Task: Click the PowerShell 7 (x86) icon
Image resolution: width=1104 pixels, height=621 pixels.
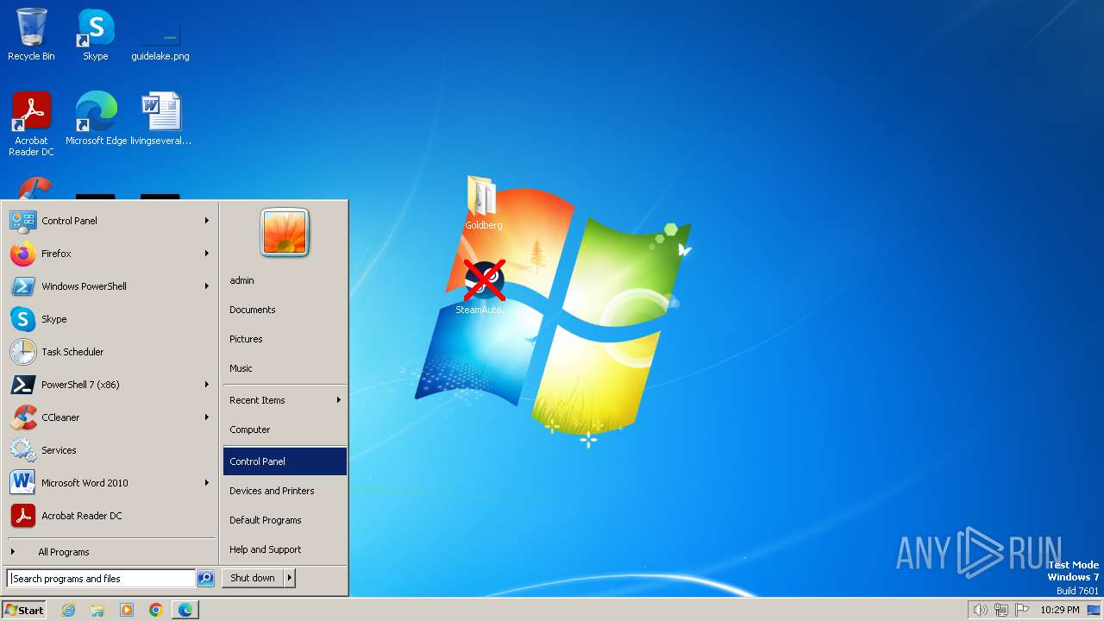Action: (x=22, y=385)
